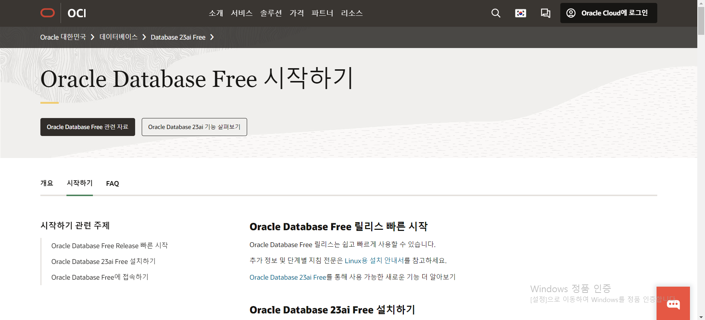This screenshot has height=320, width=705.
Task: Click the chevron after 데이터베이스 breadcrumb
Action: pyautogui.click(x=144, y=37)
